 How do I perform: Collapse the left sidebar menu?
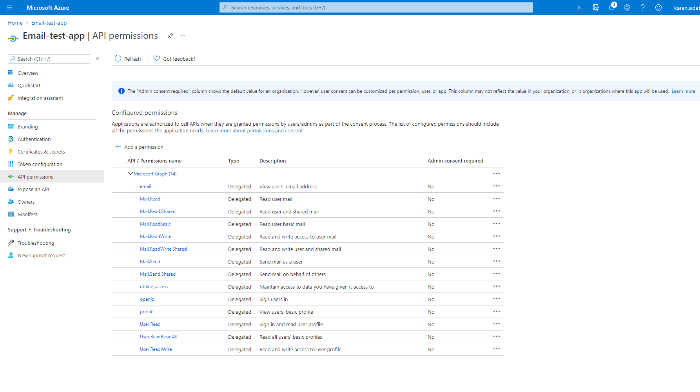(x=98, y=59)
